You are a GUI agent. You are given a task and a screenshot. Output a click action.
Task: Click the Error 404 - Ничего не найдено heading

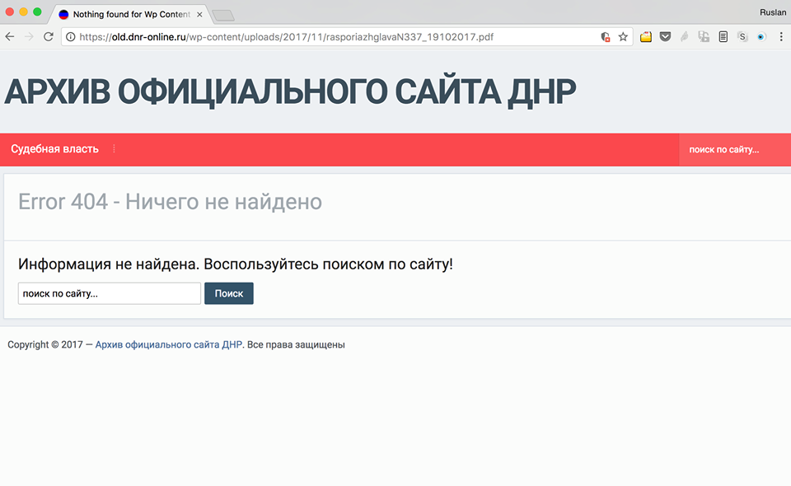point(170,202)
